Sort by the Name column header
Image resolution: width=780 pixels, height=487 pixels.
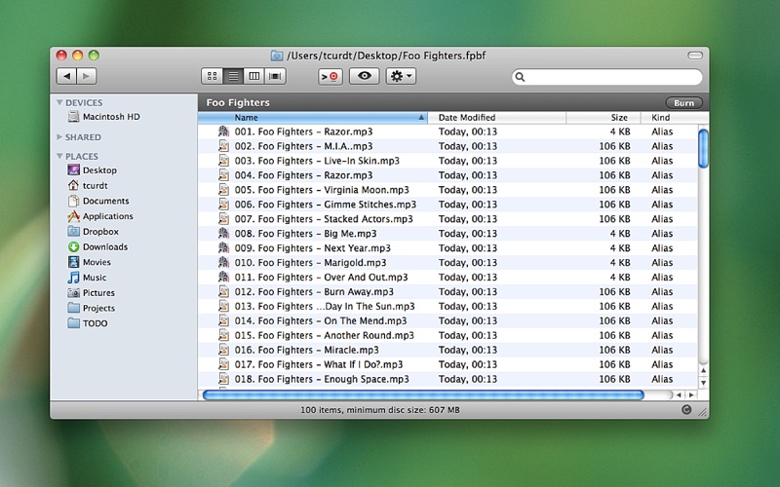[312, 118]
